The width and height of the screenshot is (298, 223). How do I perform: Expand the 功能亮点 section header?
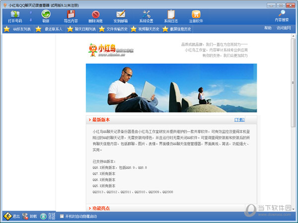click(x=101, y=208)
